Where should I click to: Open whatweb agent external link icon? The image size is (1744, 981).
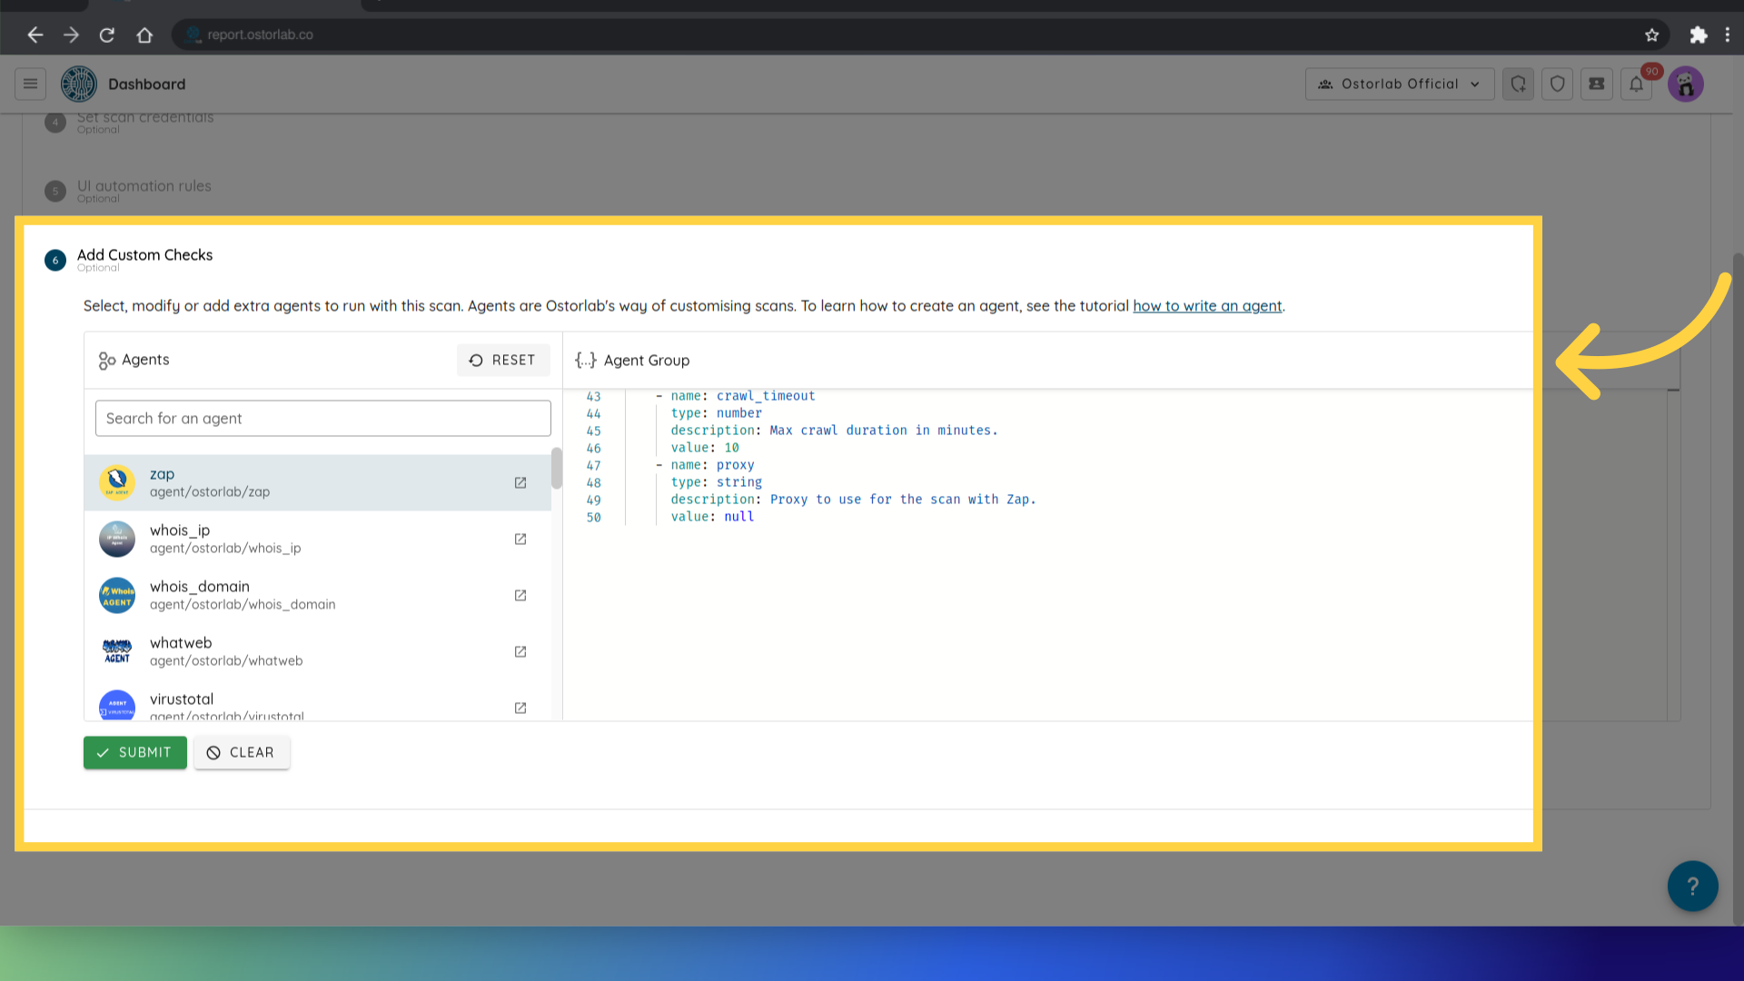pos(520,652)
